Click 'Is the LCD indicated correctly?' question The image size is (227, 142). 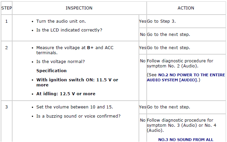69,30
